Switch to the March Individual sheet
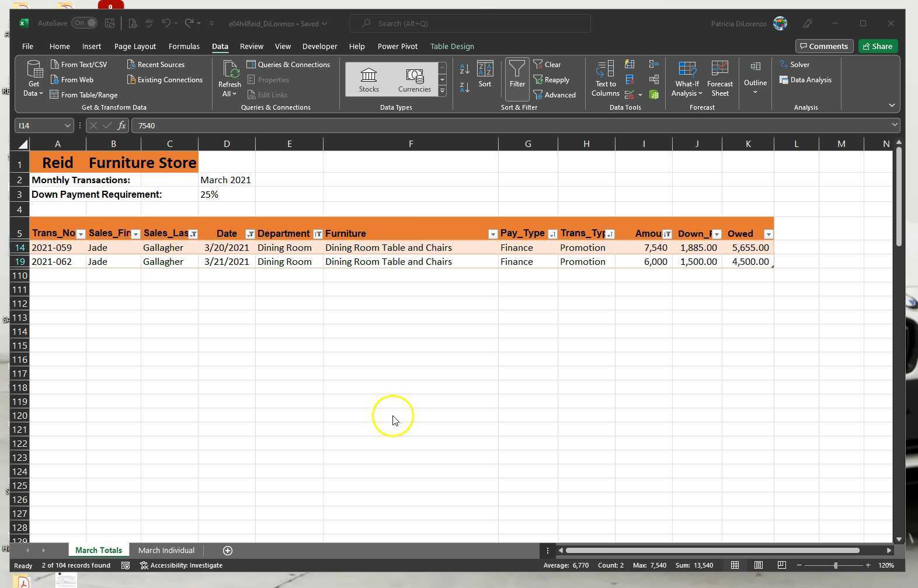The width and height of the screenshot is (918, 588). (x=166, y=550)
